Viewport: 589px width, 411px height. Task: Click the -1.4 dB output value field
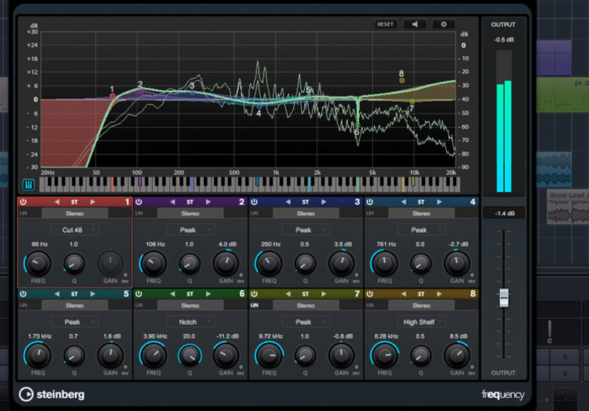[x=505, y=213]
